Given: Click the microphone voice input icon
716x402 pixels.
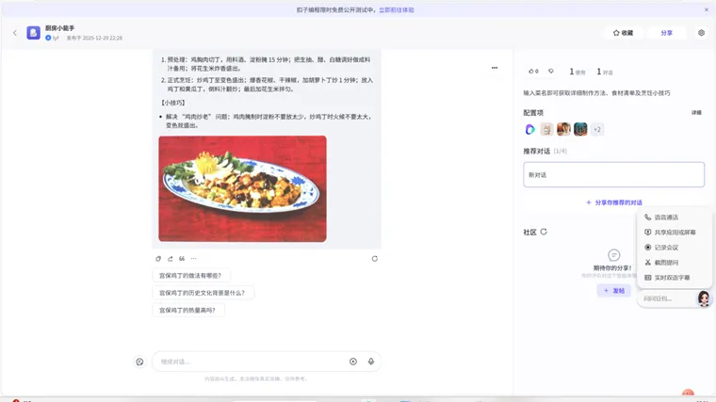Looking at the screenshot, I should point(371,362).
